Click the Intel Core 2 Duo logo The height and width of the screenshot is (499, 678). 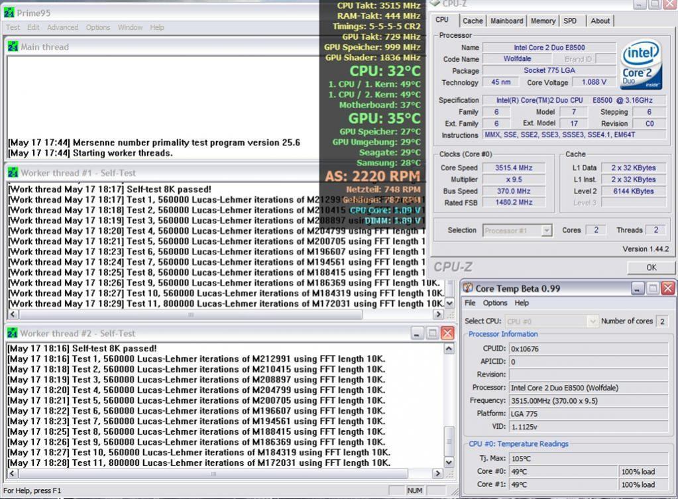click(x=642, y=65)
